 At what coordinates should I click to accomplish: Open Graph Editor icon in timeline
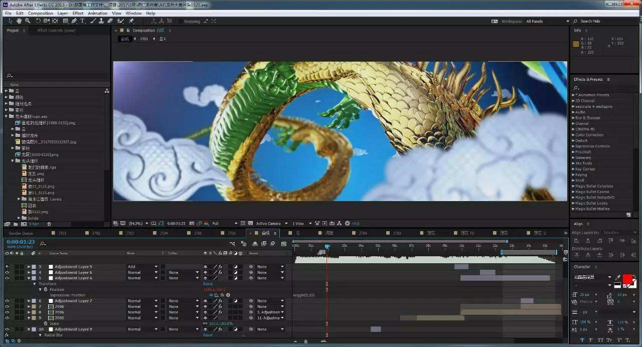[x=283, y=244]
